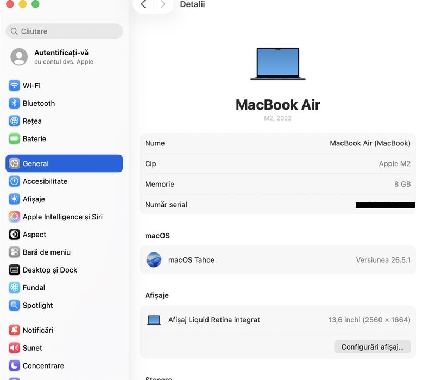Click the General gear icon
The width and height of the screenshot is (423, 380).
[x=14, y=163]
